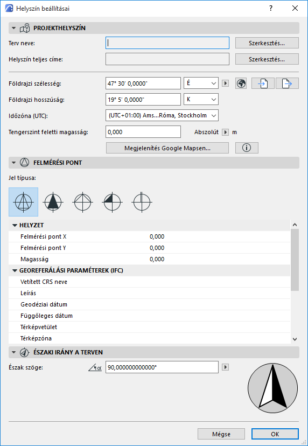The image size is (308, 446).
Task: Click the parameter list scroll down arrow
Action: coord(295,339)
